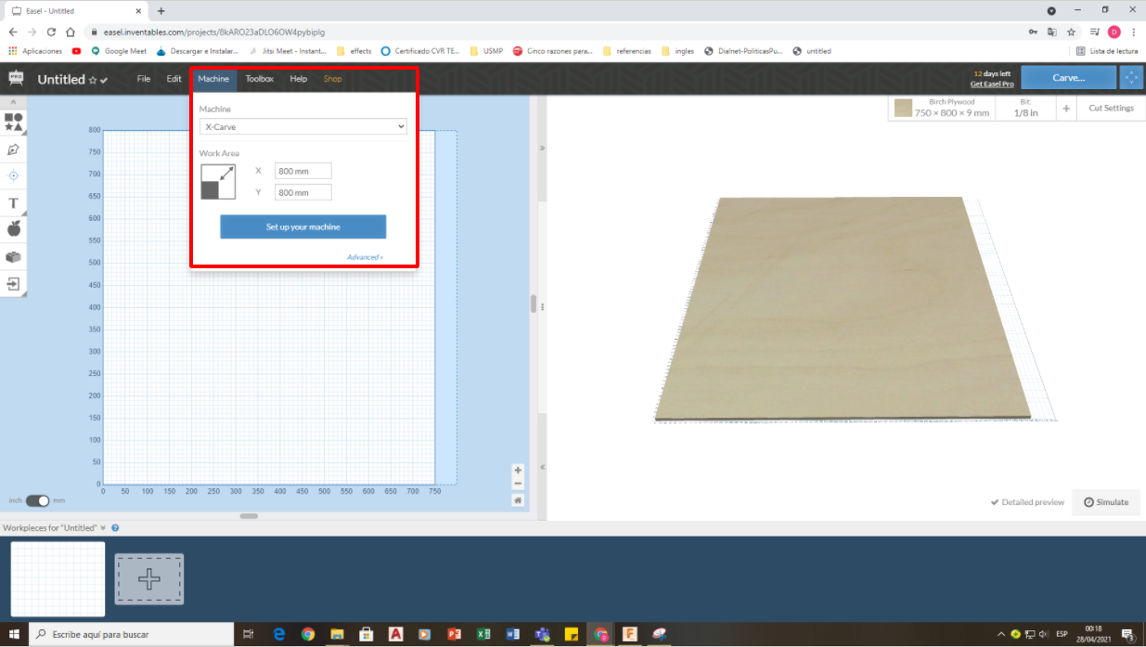Collapse the design pane using top chevron
The height and width of the screenshot is (647, 1146).
[542, 149]
